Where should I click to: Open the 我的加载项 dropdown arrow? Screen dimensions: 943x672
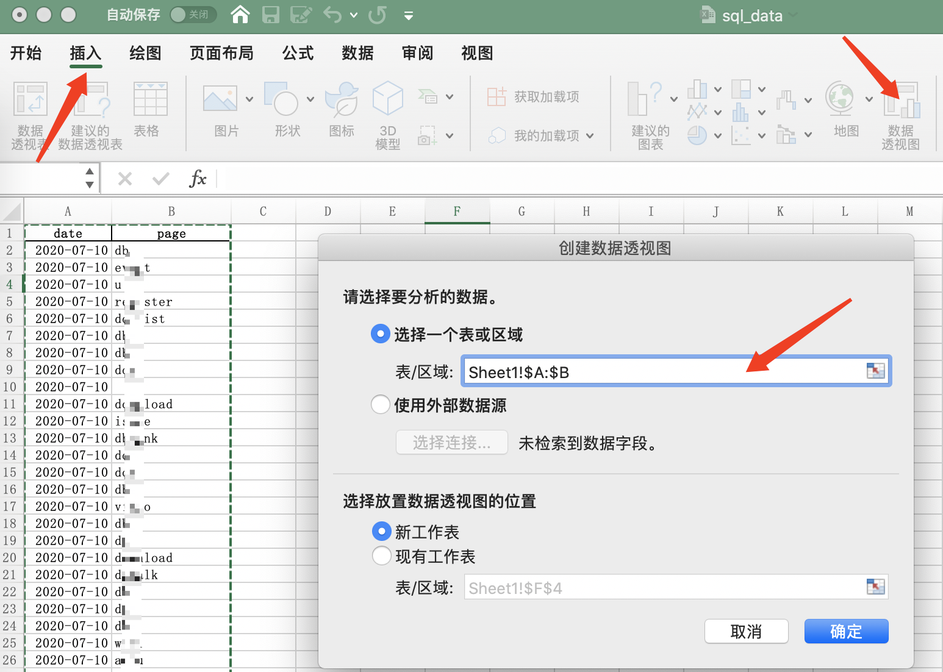(590, 136)
